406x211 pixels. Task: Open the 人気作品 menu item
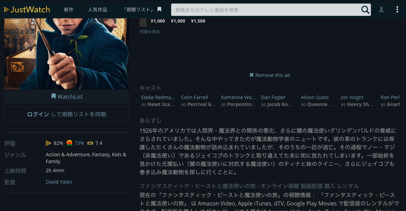click(x=98, y=10)
